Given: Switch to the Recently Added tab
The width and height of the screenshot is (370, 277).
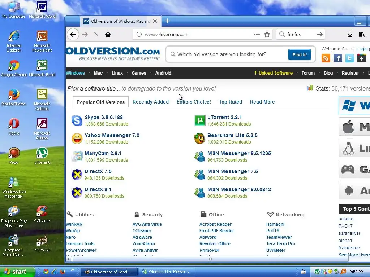Looking at the screenshot, I should pyautogui.click(x=151, y=102).
